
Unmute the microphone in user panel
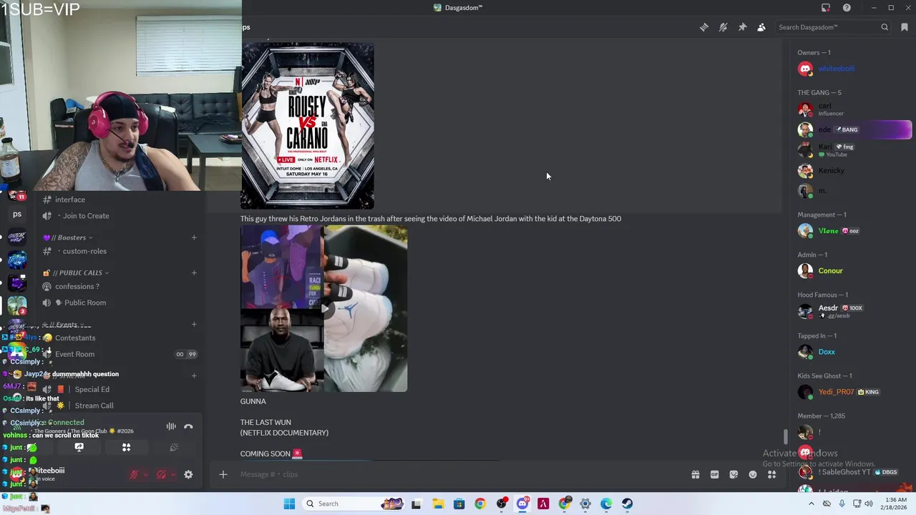[x=133, y=474]
